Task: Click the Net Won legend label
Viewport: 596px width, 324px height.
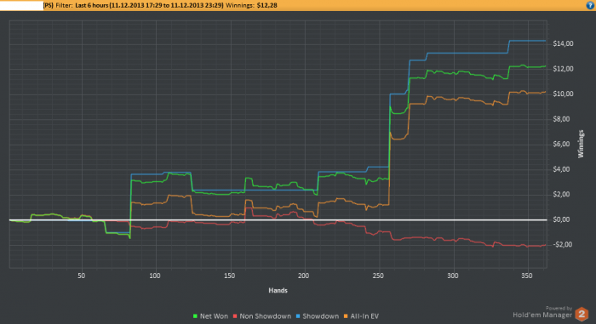Action: click(x=214, y=316)
